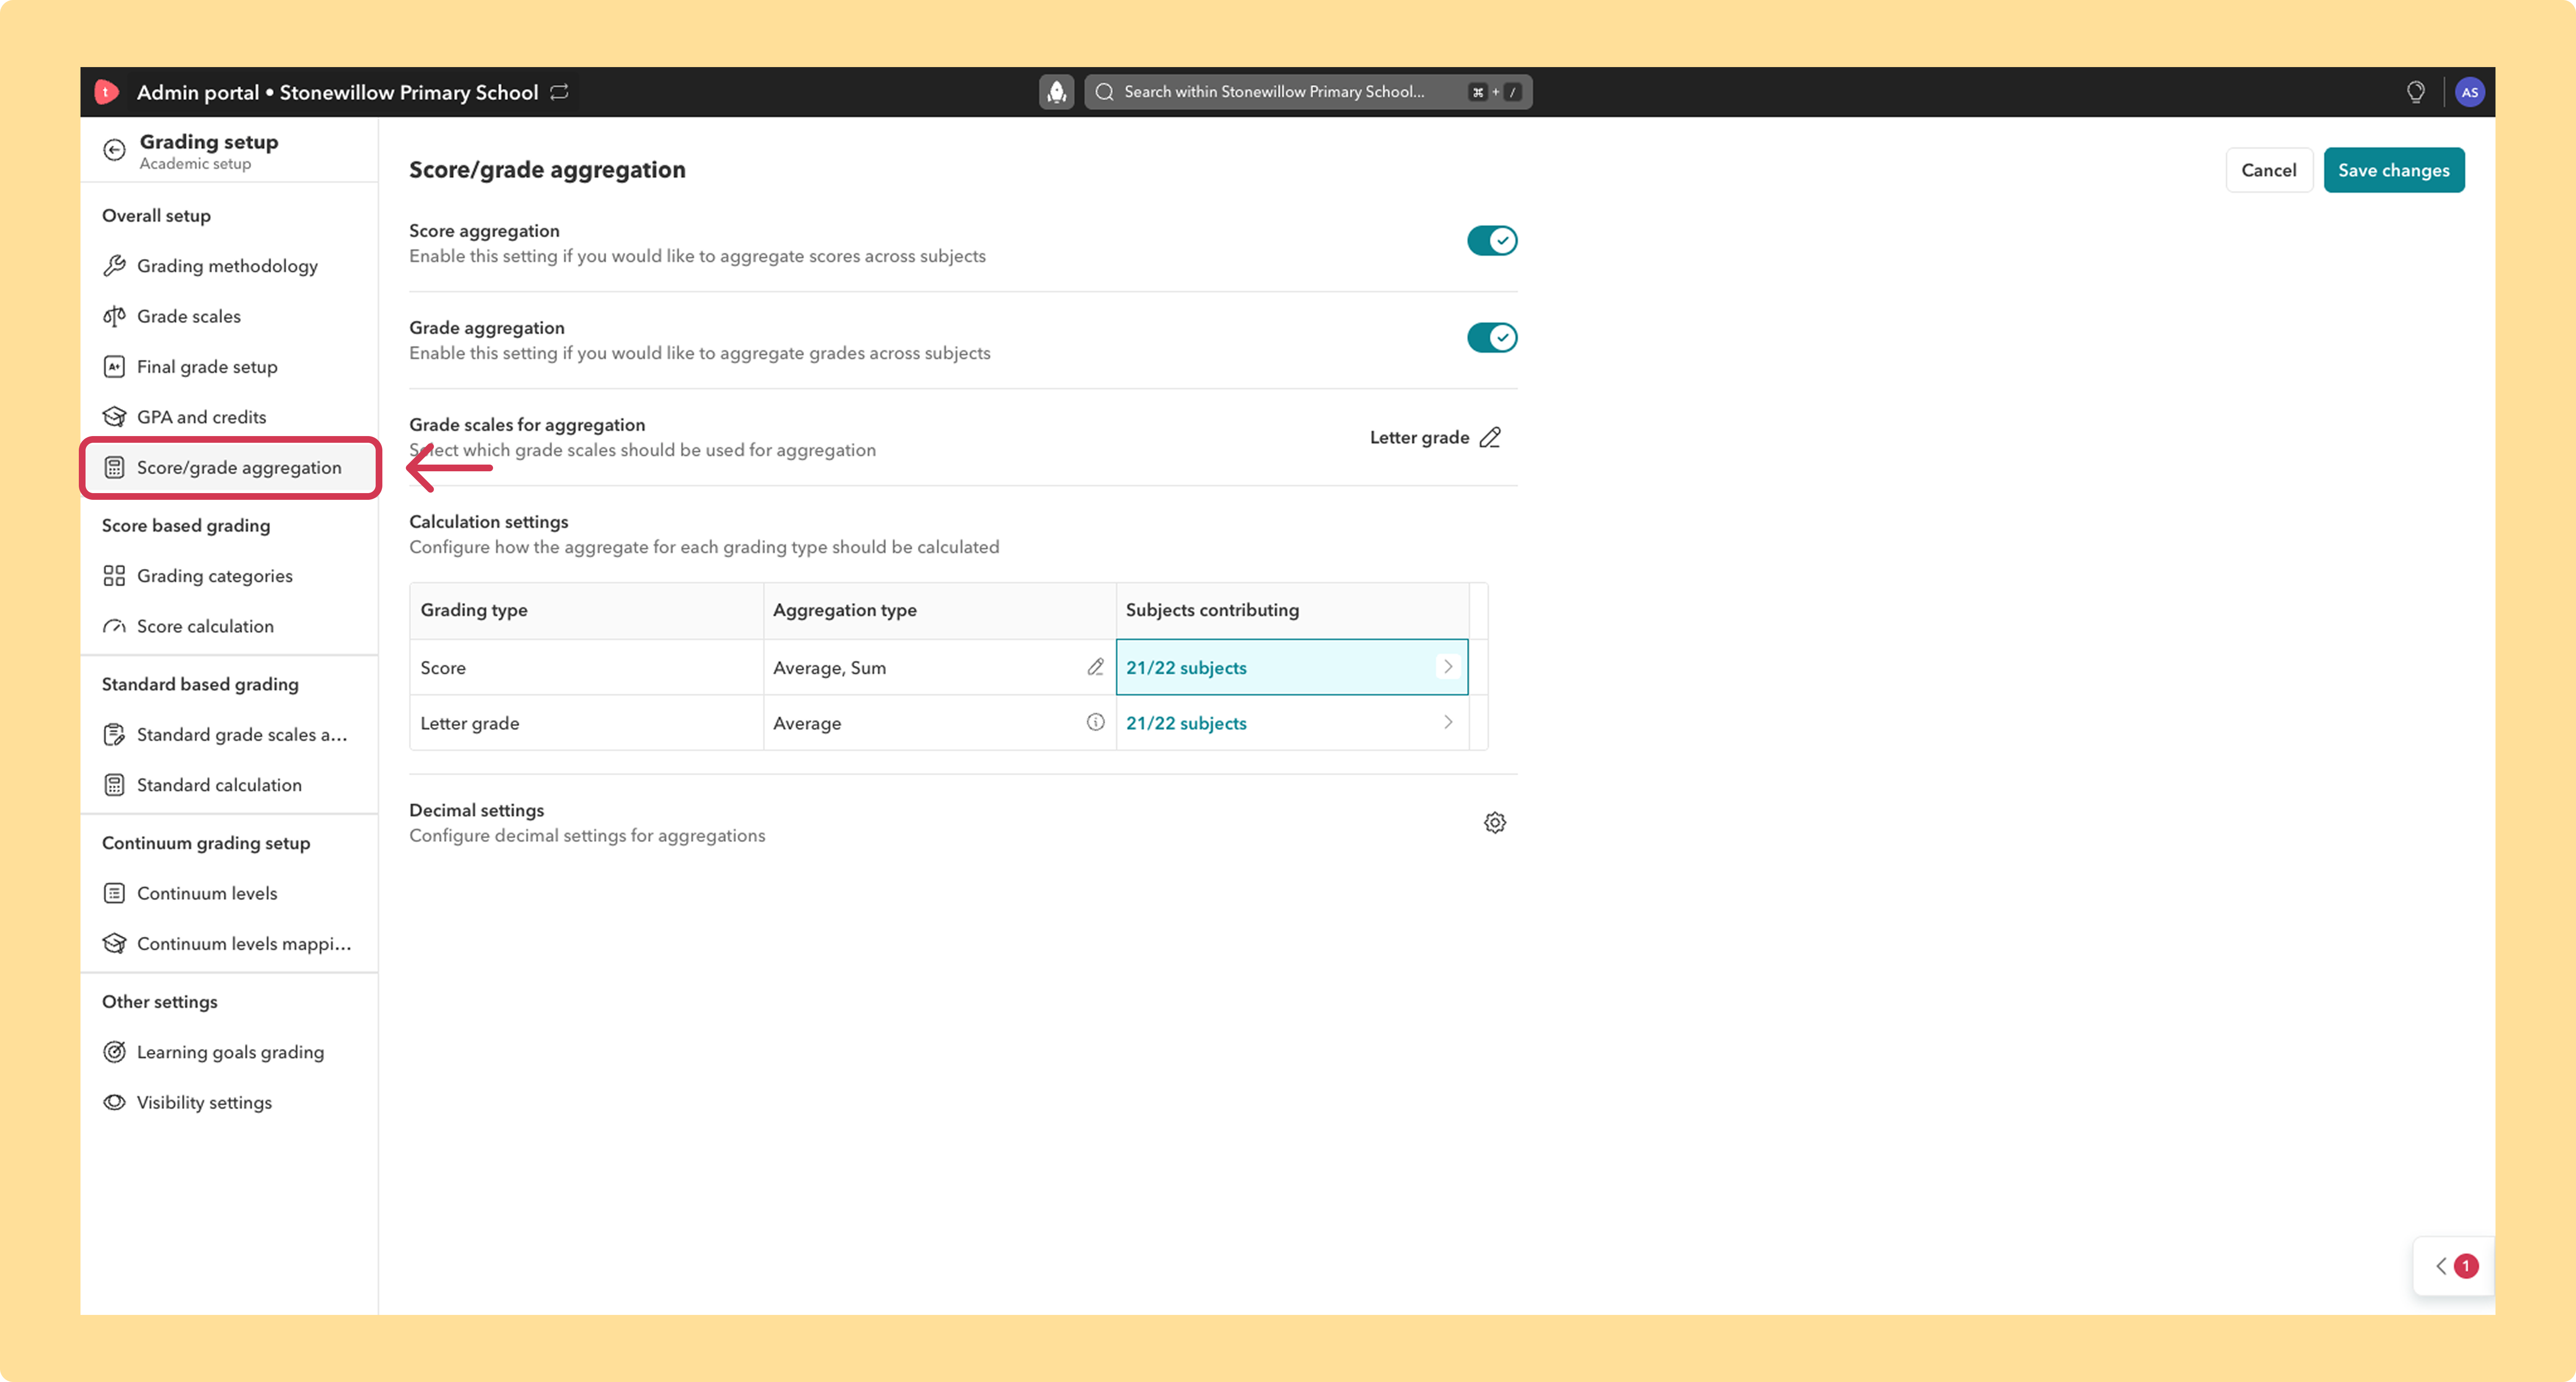Click Save changes button
The width and height of the screenshot is (2576, 1382).
tap(2393, 170)
